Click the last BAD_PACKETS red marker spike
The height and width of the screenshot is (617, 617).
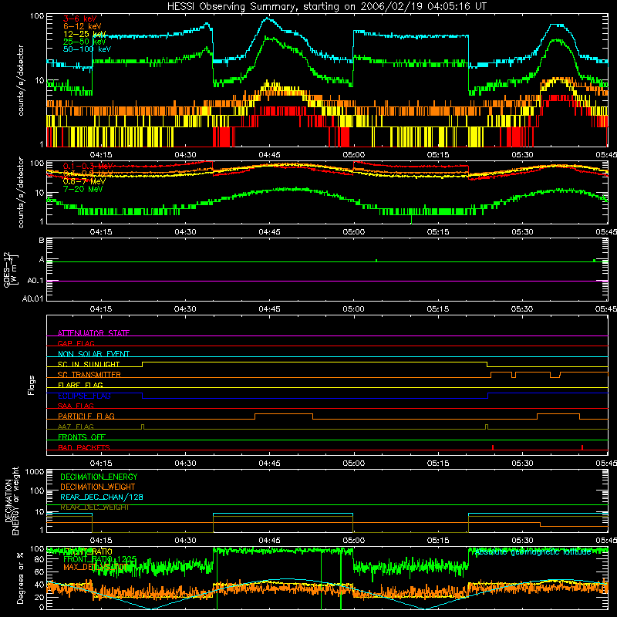click(x=582, y=447)
